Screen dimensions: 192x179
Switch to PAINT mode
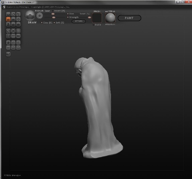[x=129, y=18]
